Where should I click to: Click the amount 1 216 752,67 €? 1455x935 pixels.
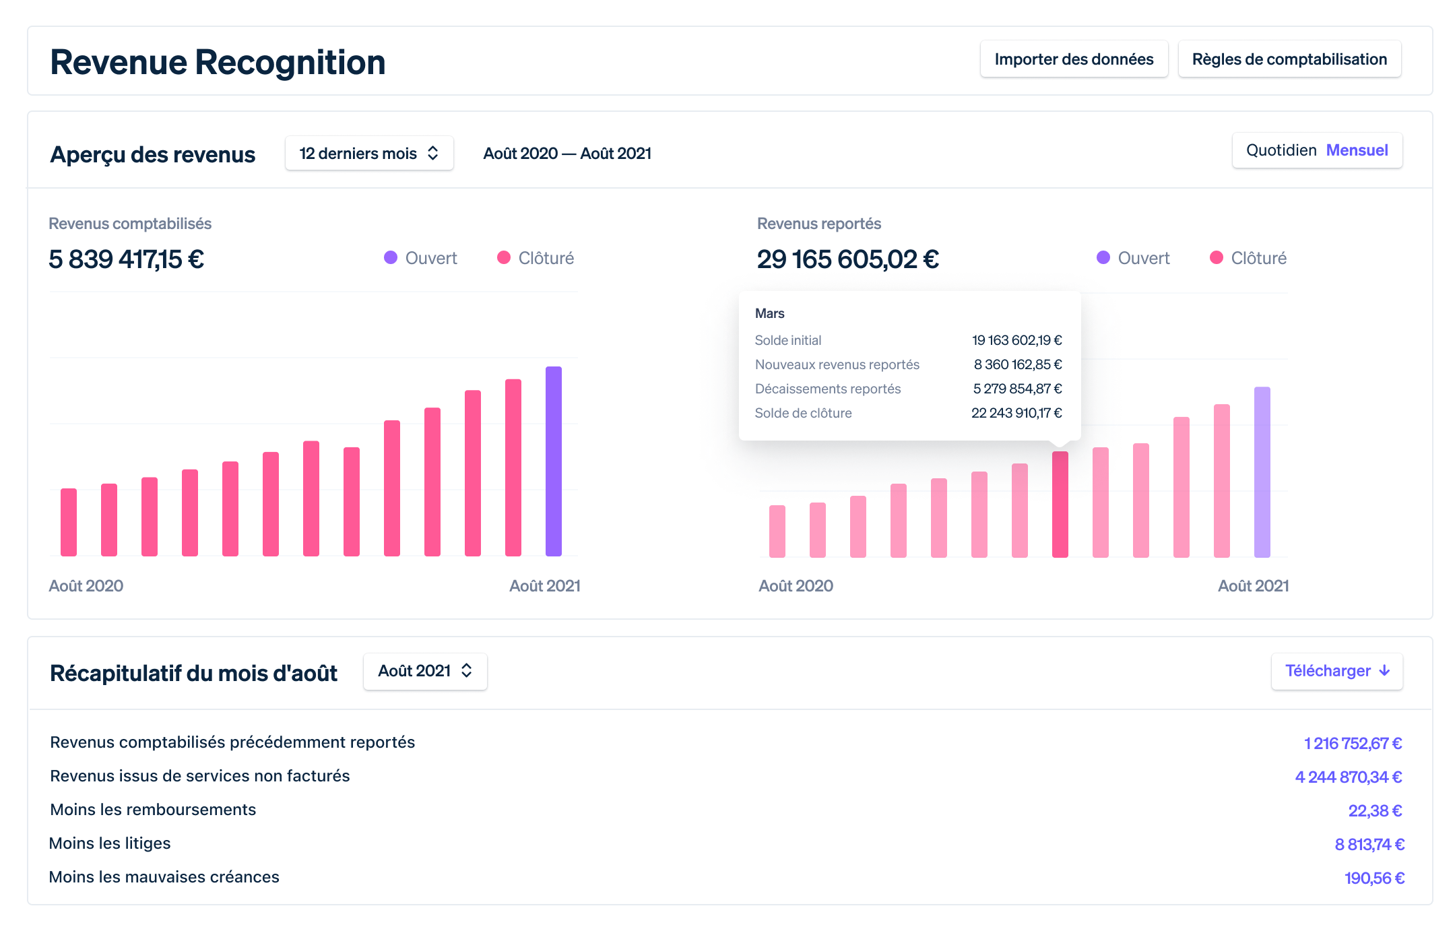point(1353,744)
